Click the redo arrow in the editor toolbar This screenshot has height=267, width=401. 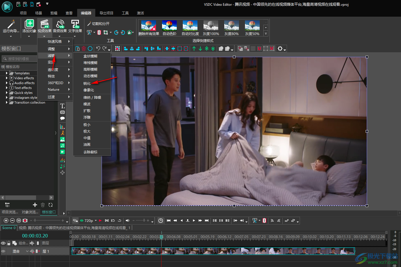(104, 49)
